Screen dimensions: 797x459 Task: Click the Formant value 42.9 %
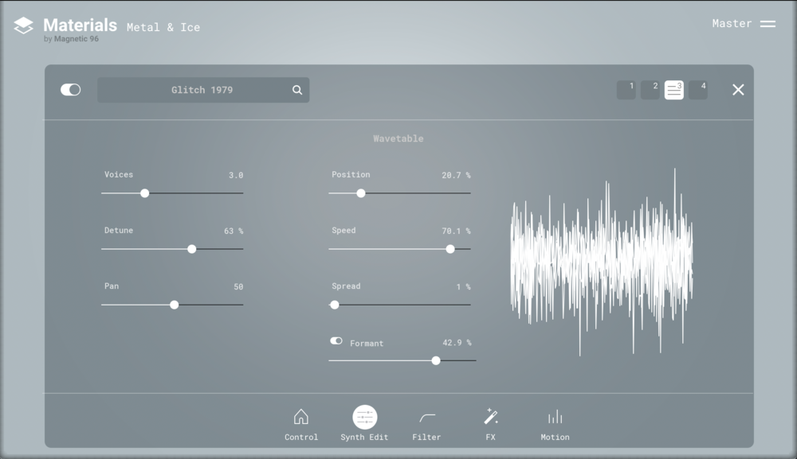pos(457,343)
